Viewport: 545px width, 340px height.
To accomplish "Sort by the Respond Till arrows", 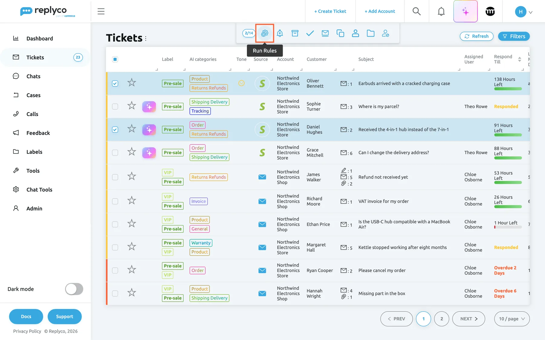I will point(520,59).
